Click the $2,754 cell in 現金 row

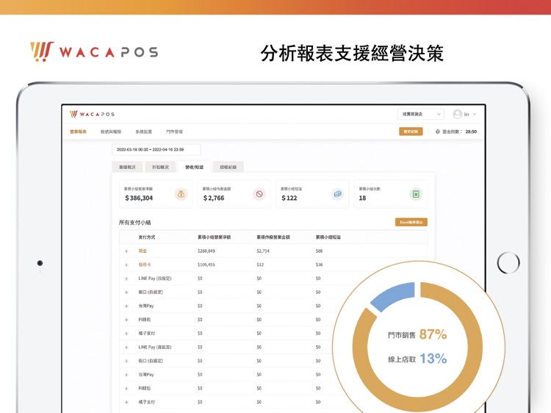263,251
